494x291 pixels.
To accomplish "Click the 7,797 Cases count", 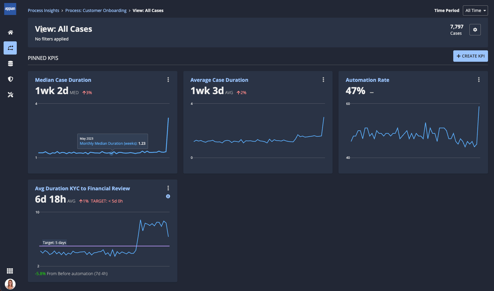I will pyautogui.click(x=457, y=30).
